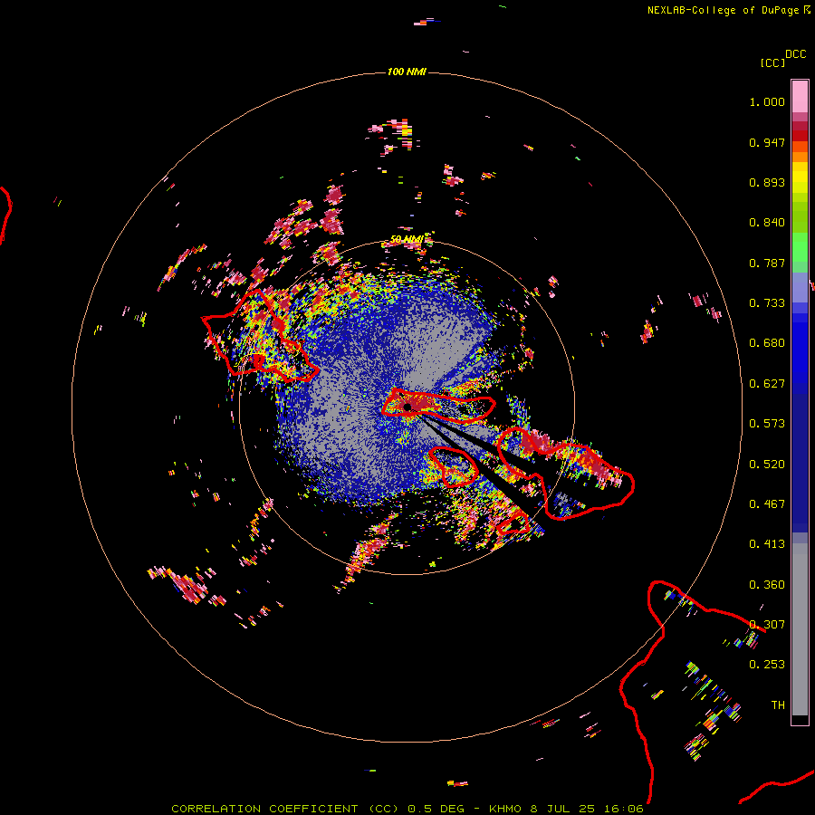The image size is (815, 815).
Task: Click the 0.947 color scale value
Action: [x=767, y=142]
